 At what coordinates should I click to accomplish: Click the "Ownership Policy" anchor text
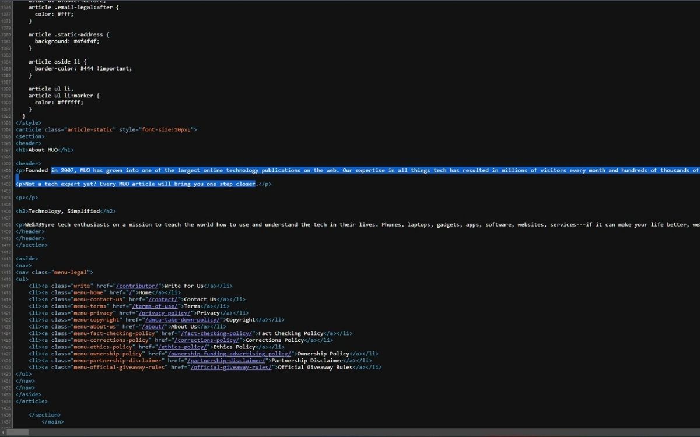[x=323, y=354]
